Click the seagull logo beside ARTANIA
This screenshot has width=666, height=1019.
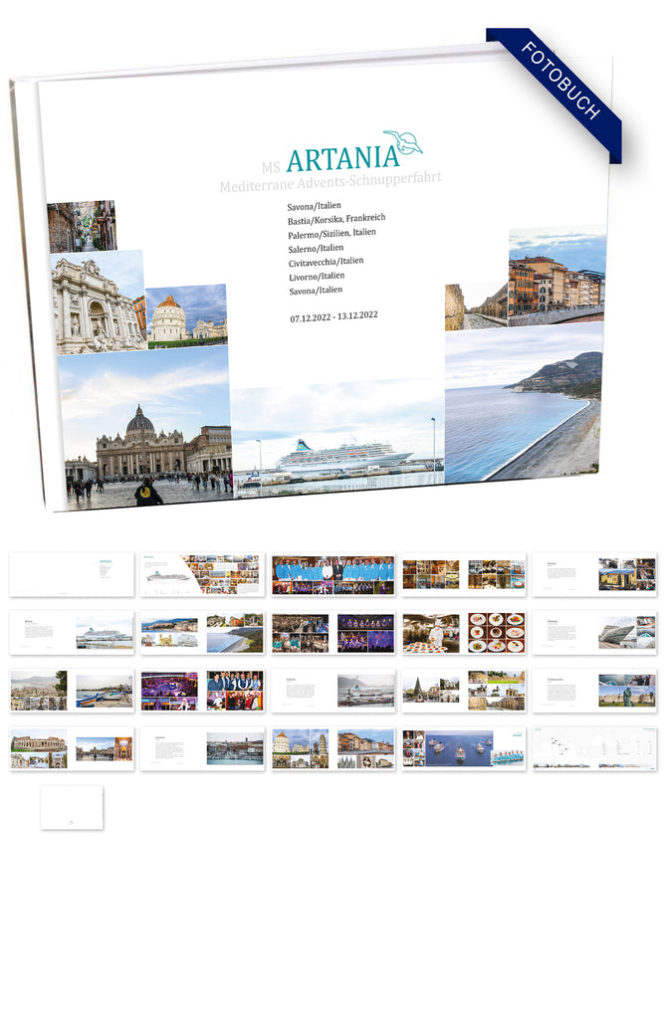(403, 143)
